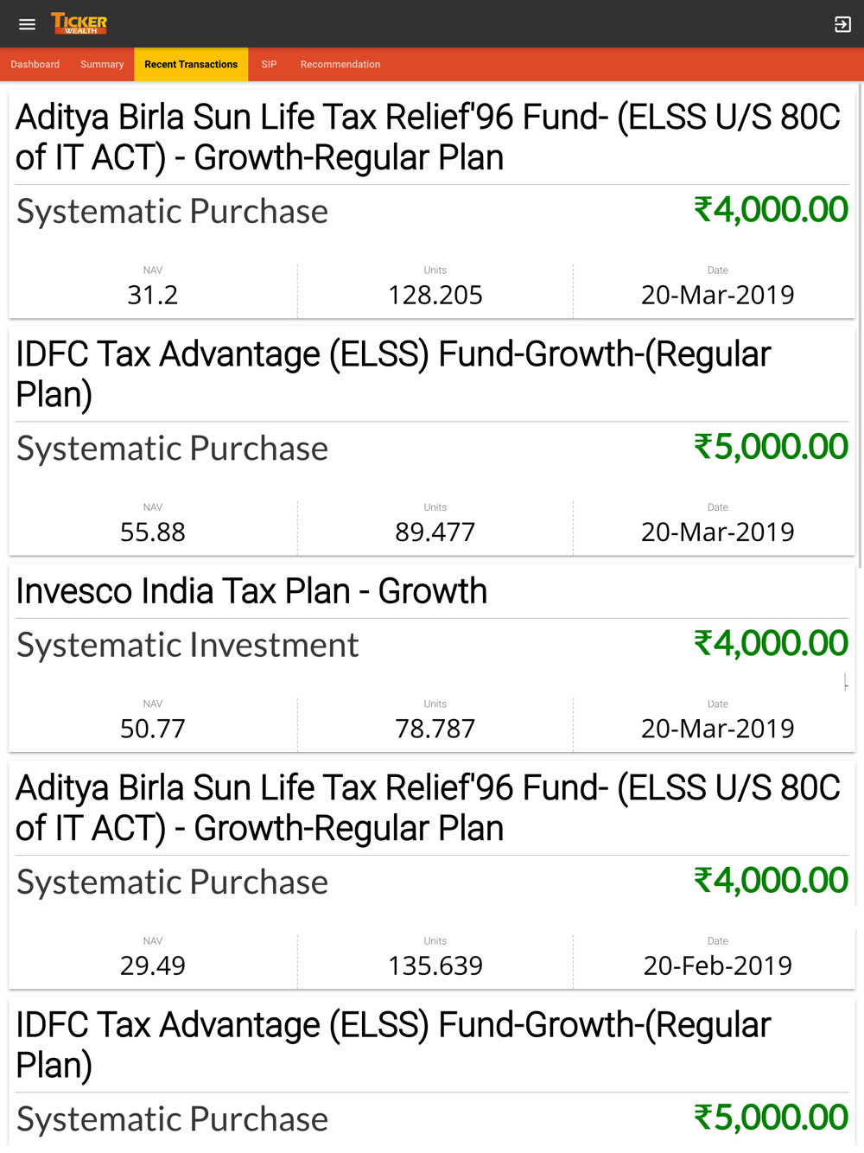Select the Units value 89.477
The image size is (864, 1153).
(435, 532)
